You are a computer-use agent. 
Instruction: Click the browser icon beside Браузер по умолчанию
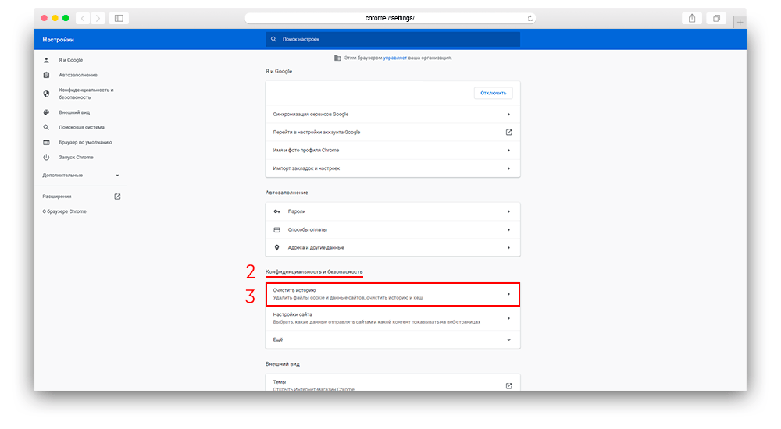coord(46,142)
